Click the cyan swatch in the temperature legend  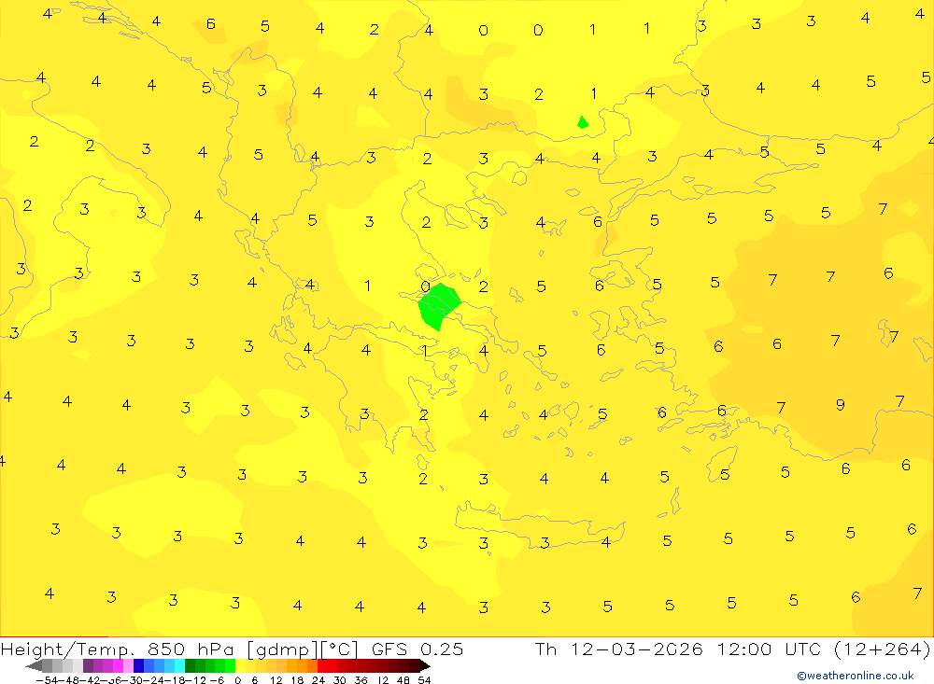pos(179,665)
